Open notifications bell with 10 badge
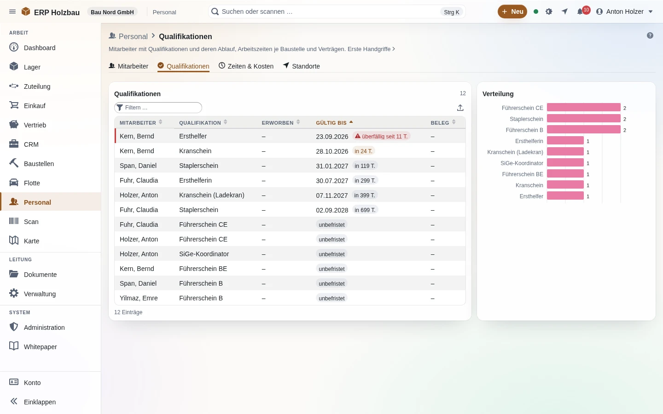The image size is (663, 414). (583, 11)
